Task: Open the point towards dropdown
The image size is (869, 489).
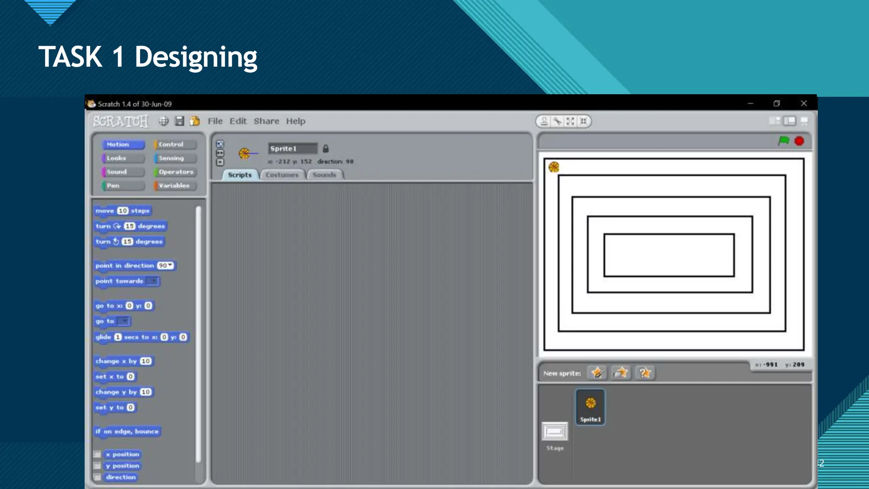Action: point(152,281)
